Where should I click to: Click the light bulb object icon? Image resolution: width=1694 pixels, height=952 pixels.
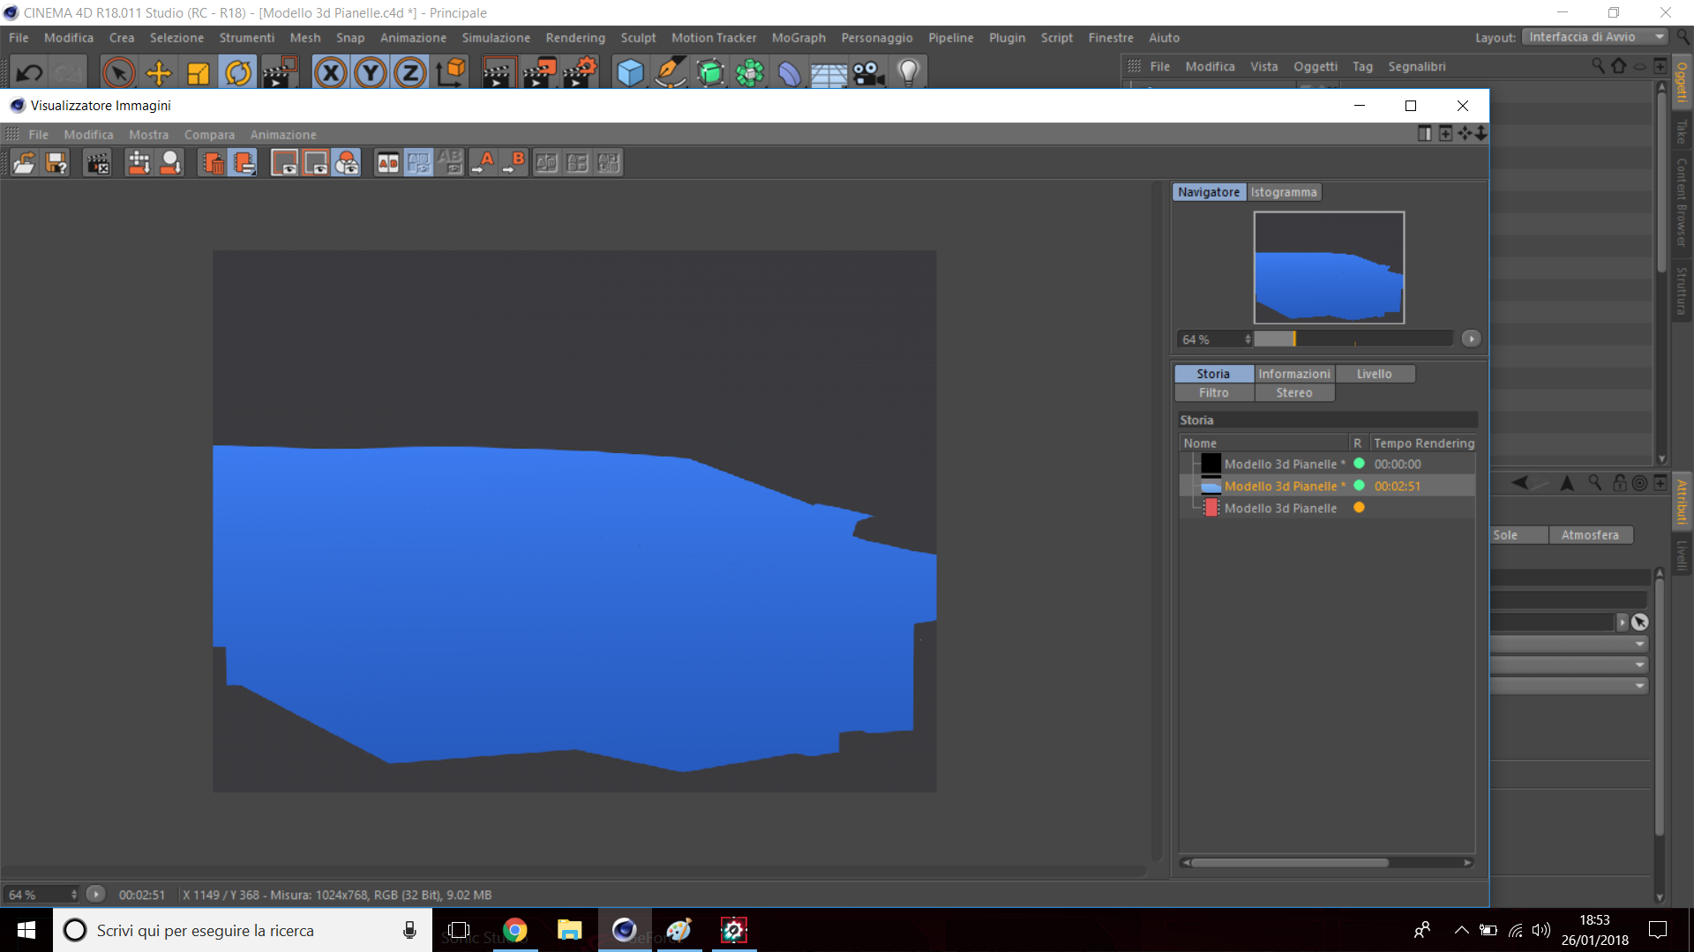(x=908, y=73)
